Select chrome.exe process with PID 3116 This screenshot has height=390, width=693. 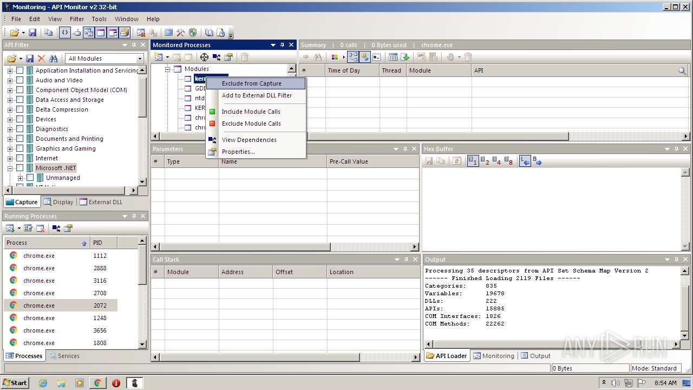(61, 281)
